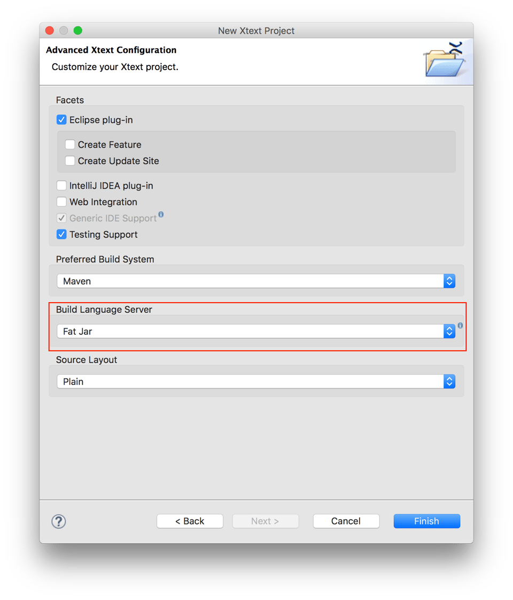Click the Finish button
513x600 pixels.
click(x=426, y=521)
